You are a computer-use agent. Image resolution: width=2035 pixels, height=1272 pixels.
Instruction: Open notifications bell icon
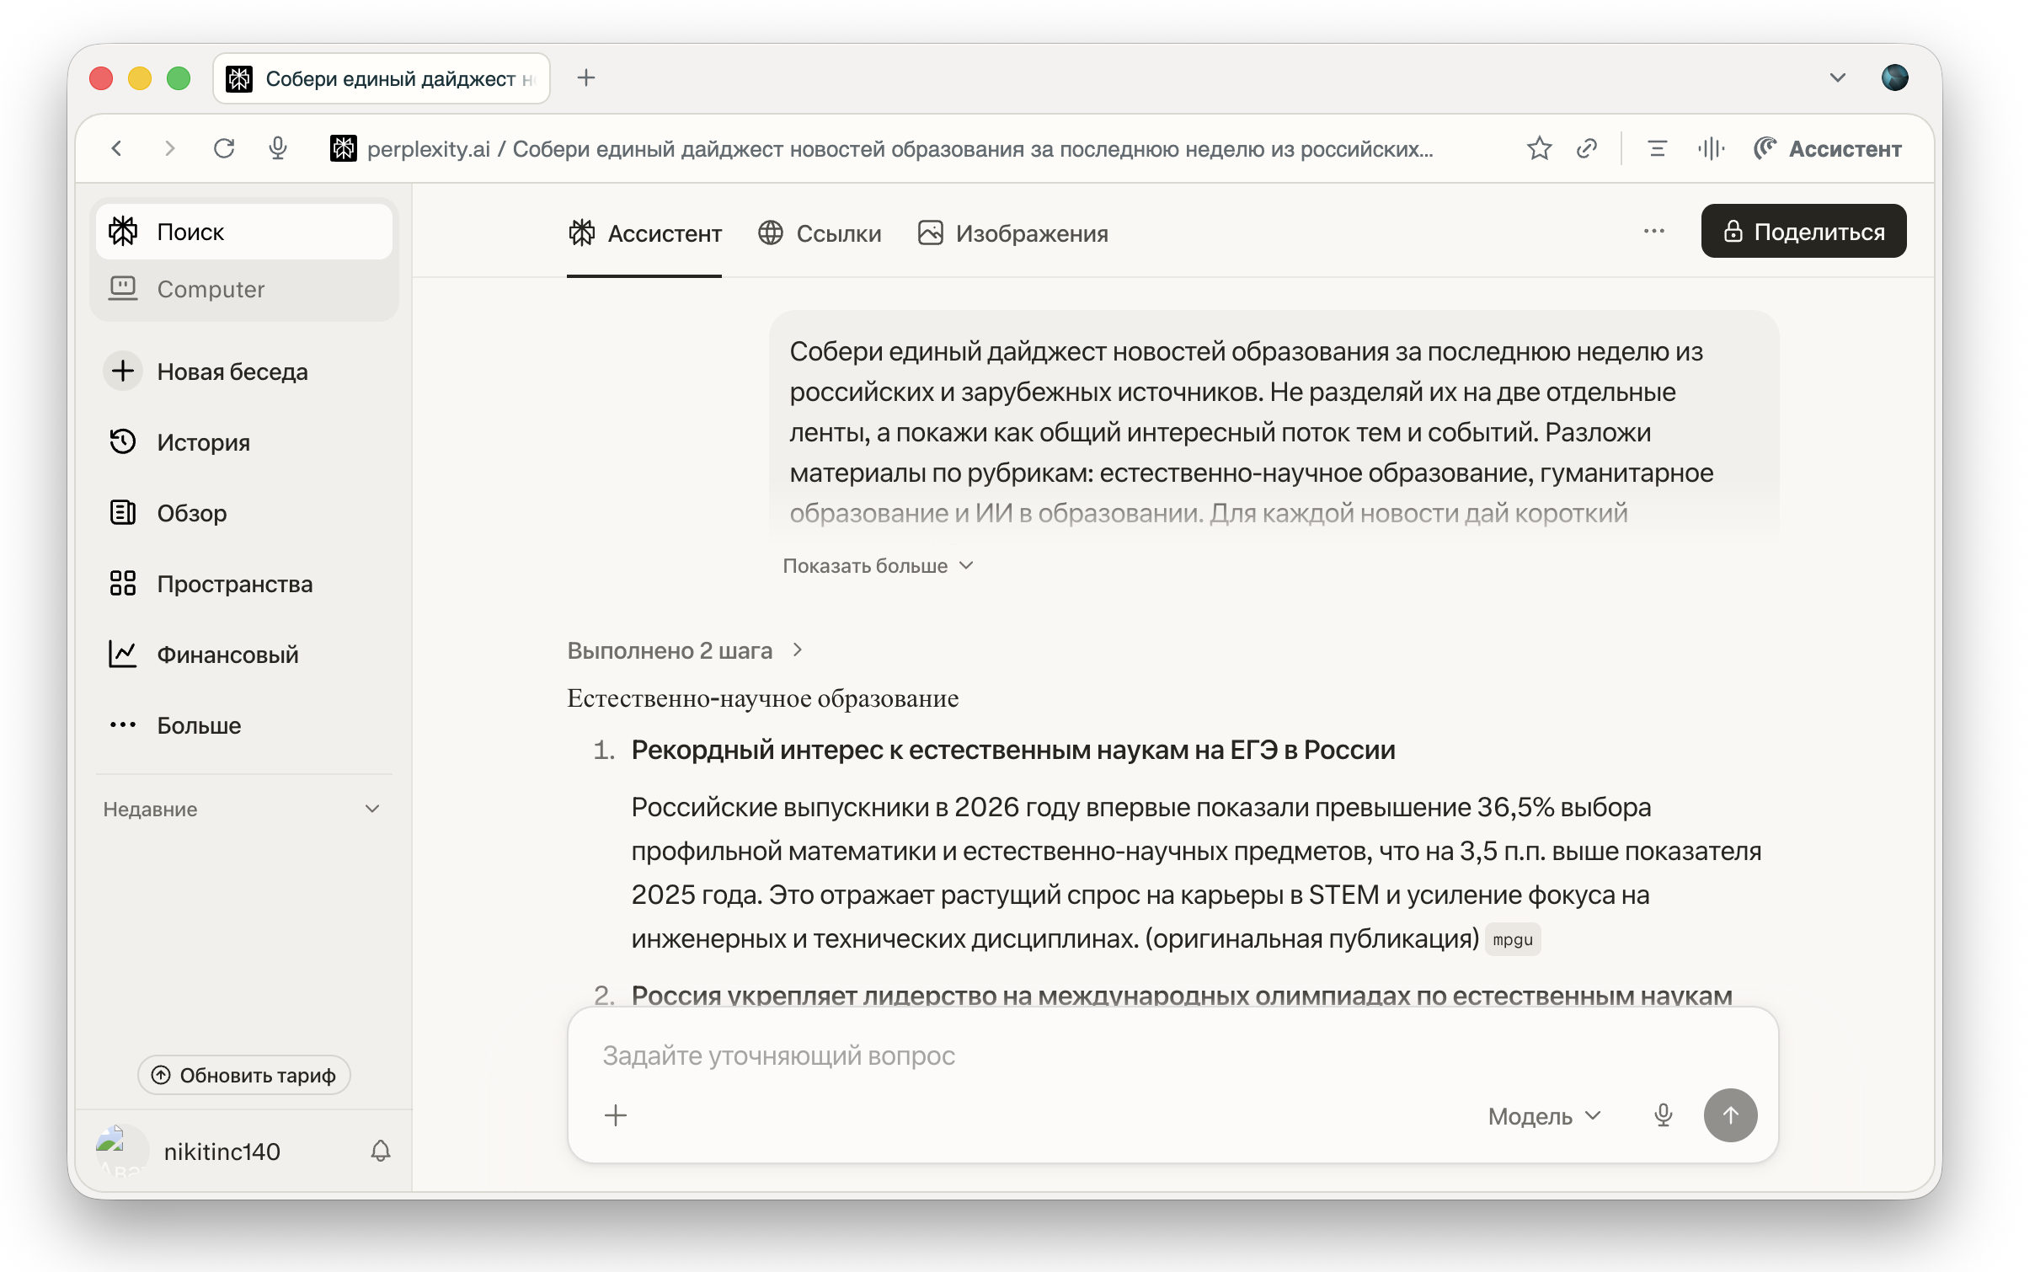point(381,1151)
